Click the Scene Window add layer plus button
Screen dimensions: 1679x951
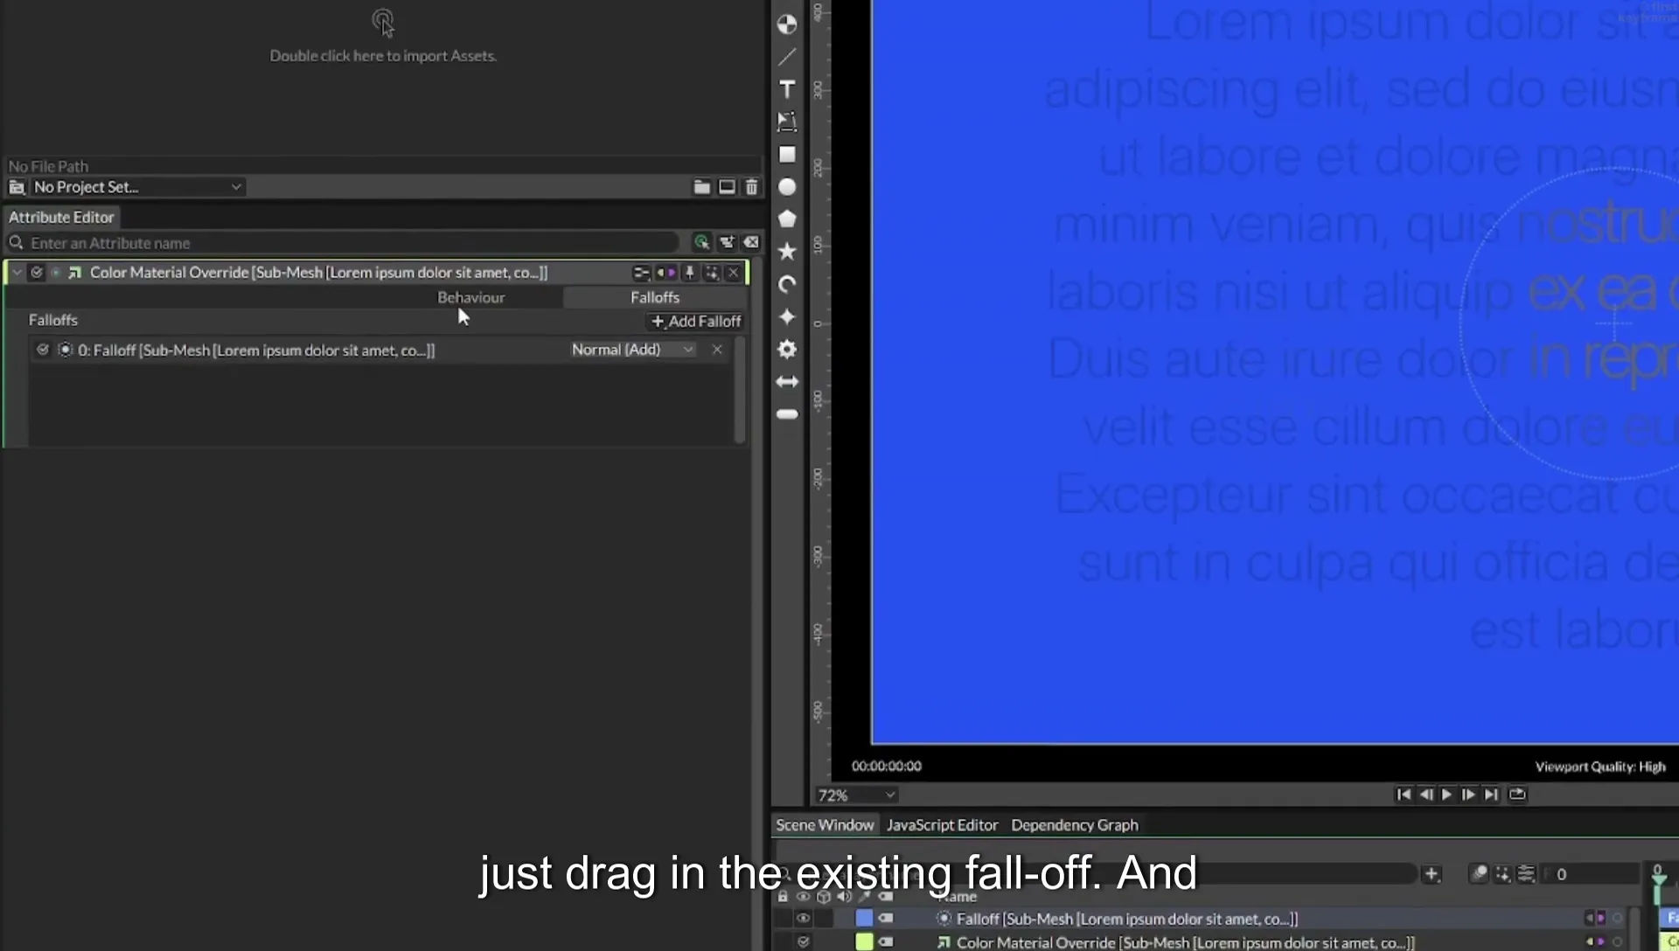pos(1432,873)
